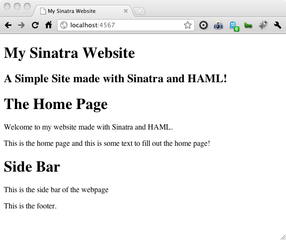The width and height of the screenshot is (286, 240).
Task: Open the browser home page
Action: tap(48, 25)
